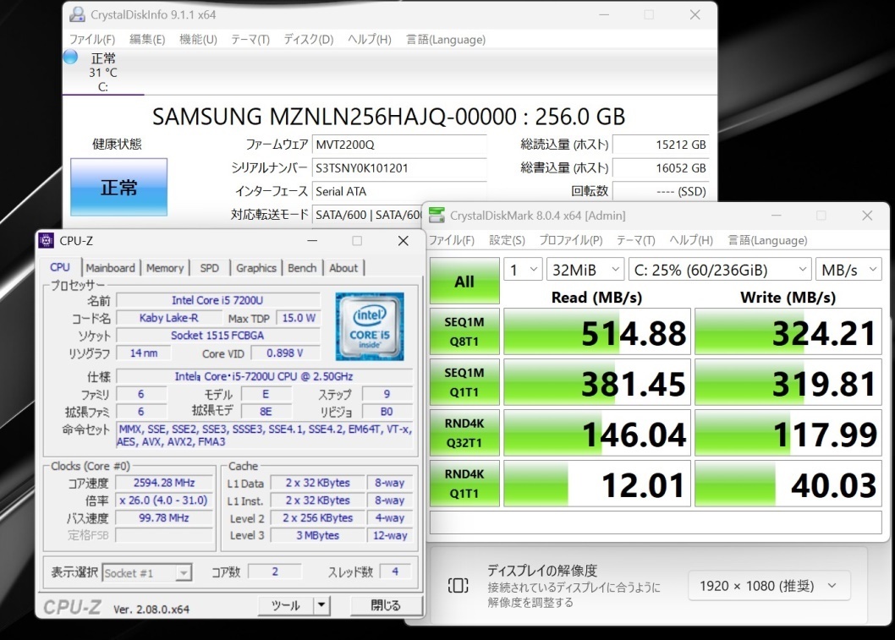
Task: Click the total host reads value 15212 GB
Action: tap(661, 145)
